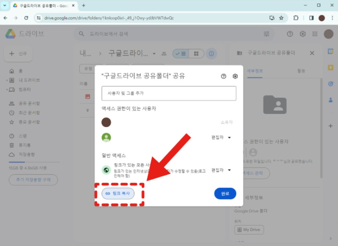Toggle Chrome side panel icon
The image size is (338, 246).
tap(311, 18)
